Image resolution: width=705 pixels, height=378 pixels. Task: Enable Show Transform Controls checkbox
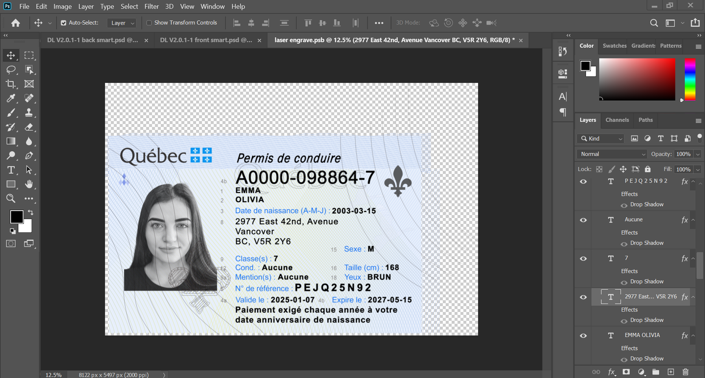149,23
